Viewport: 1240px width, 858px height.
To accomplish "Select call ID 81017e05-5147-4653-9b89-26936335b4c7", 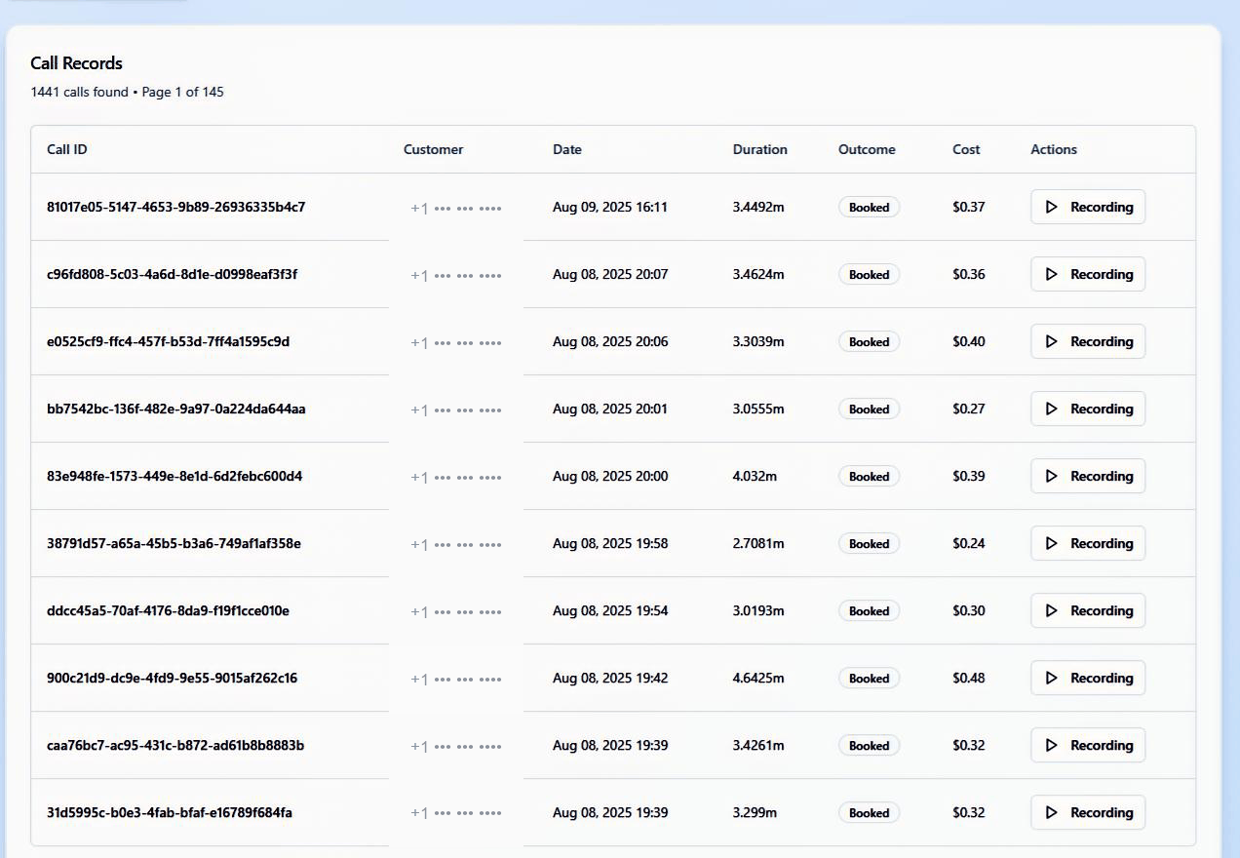I will (x=176, y=207).
